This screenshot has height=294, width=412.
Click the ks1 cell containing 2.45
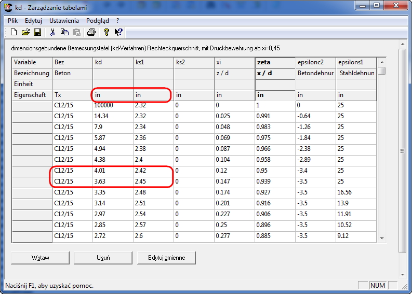pyautogui.click(x=153, y=182)
